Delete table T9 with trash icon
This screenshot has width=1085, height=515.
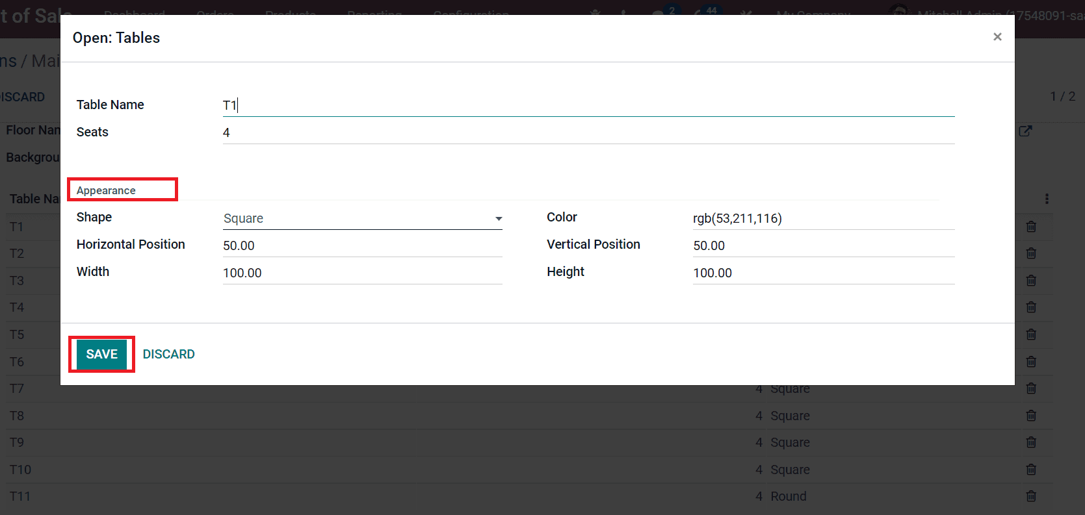pos(1031,442)
